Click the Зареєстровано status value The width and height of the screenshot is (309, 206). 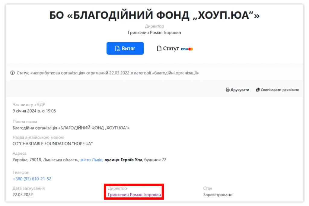pyautogui.click(x=218, y=195)
